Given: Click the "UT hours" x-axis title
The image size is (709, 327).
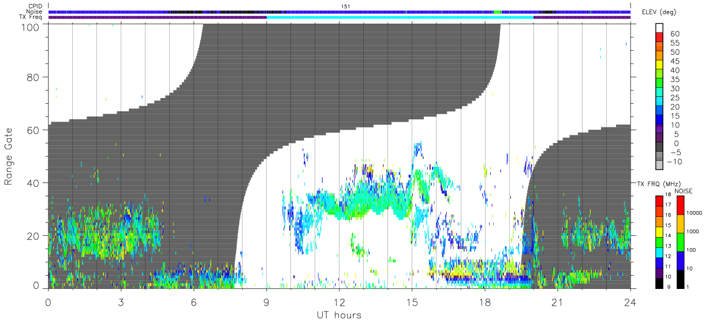Looking at the screenshot, I should coord(338,315).
